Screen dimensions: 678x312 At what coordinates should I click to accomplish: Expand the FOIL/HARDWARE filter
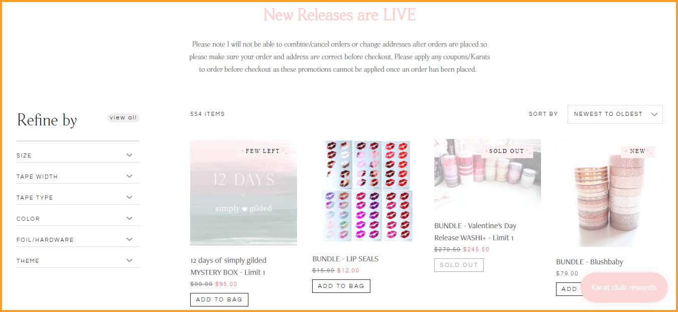(x=78, y=239)
